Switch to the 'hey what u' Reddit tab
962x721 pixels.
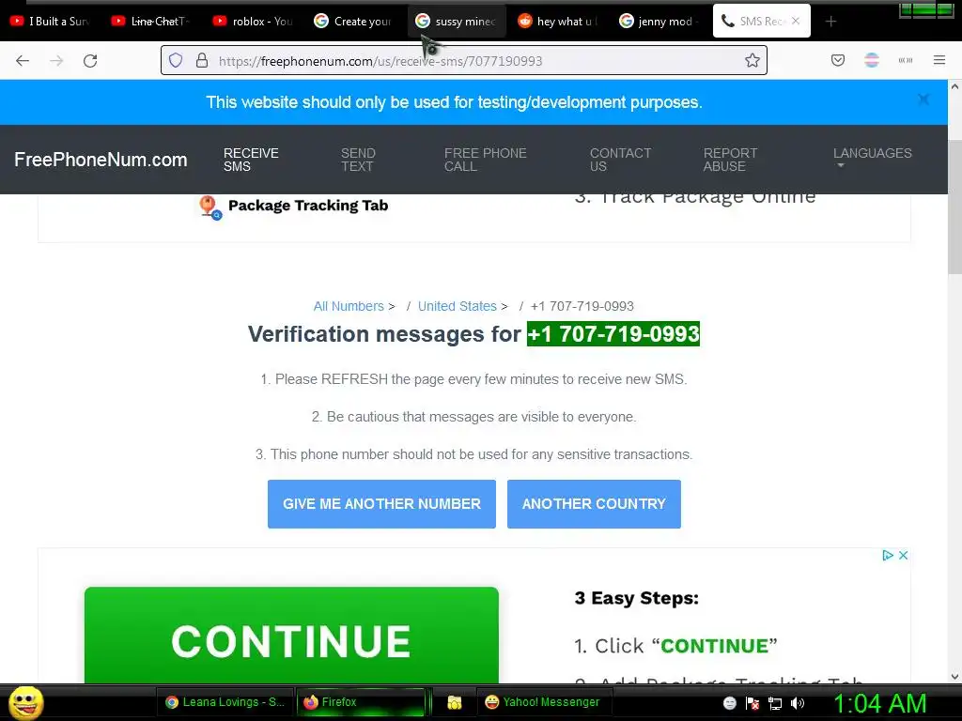[x=559, y=22]
